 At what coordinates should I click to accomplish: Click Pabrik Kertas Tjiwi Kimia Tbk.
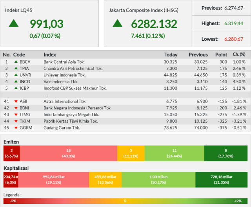71,121
